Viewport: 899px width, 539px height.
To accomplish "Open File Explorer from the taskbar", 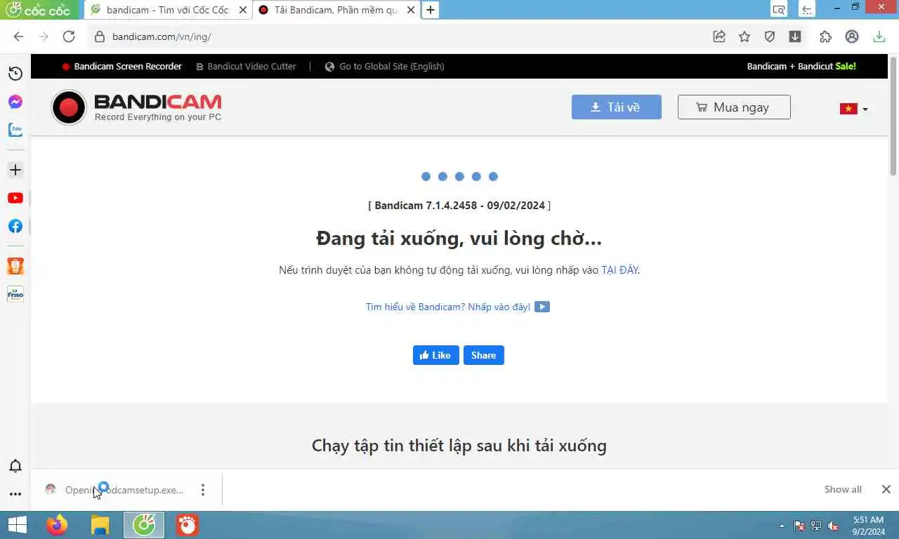I will pos(100,525).
